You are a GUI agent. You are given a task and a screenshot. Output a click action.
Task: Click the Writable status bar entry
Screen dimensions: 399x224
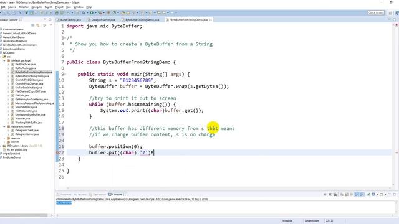[x=287, y=221]
